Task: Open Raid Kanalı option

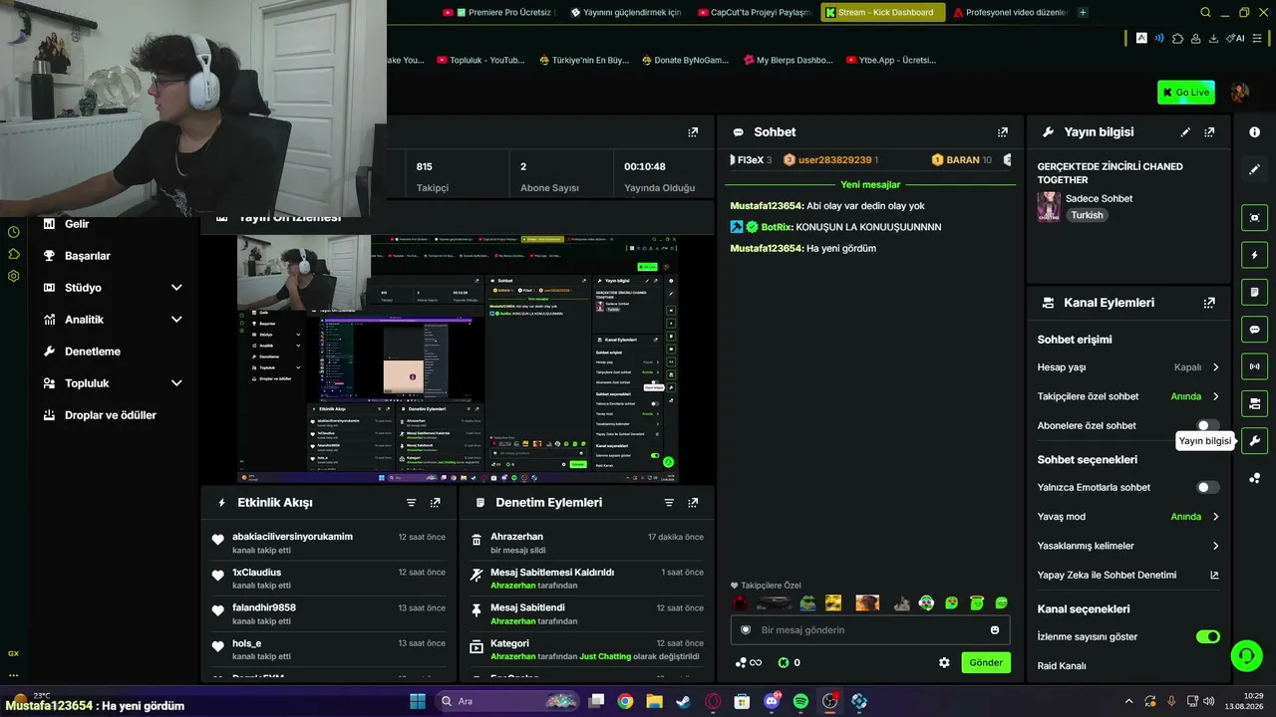Action: click(x=1062, y=665)
